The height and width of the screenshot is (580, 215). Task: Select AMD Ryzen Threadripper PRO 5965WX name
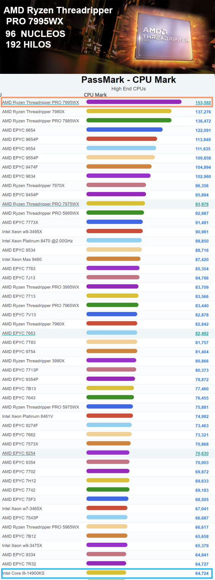[x=41, y=527]
